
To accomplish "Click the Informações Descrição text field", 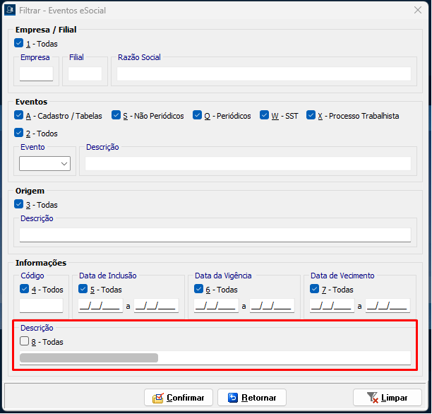I will point(215,357).
